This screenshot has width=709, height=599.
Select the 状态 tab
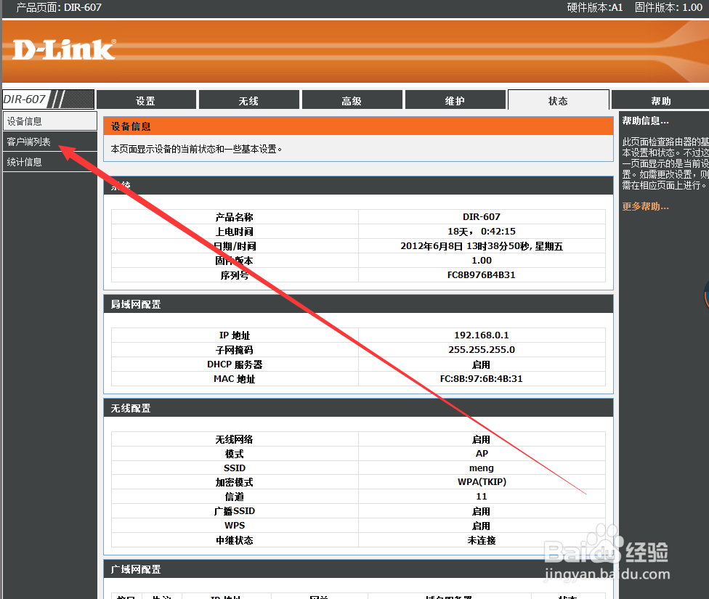point(559,100)
